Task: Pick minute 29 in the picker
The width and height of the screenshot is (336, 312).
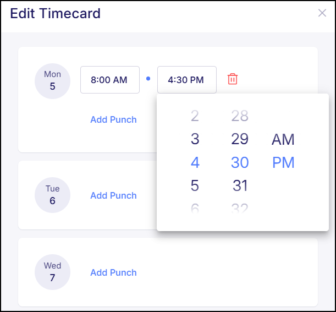Action: pyautogui.click(x=240, y=139)
